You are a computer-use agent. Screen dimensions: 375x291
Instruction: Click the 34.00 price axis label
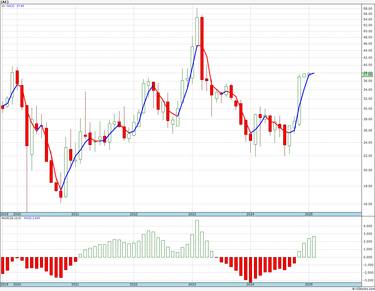(368, 90)
